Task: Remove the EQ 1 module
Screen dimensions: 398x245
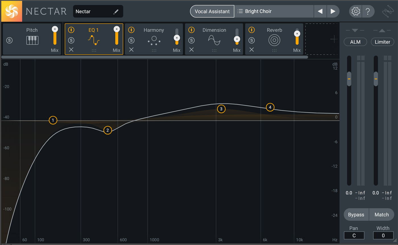Action: (71, 50)
